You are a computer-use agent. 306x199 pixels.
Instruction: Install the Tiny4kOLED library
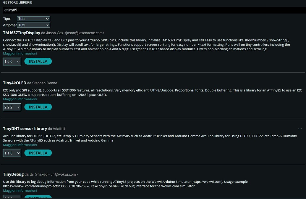(38, 107)
